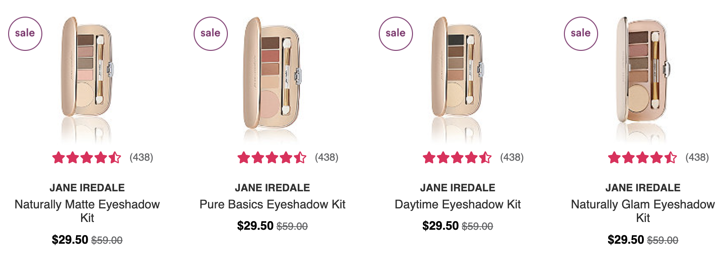Screen dimensions: 725x260
Task: Open Pure Basics Eyeshadow Kit product image
Action: [272, 78]
